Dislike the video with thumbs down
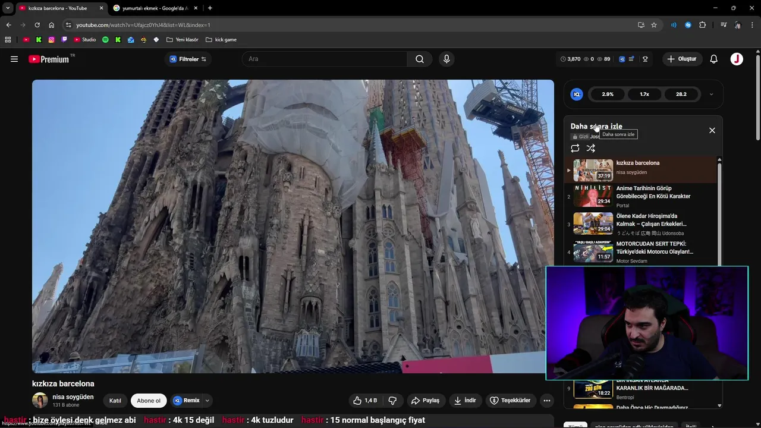 pyautogui.click(x=392, y=401)
